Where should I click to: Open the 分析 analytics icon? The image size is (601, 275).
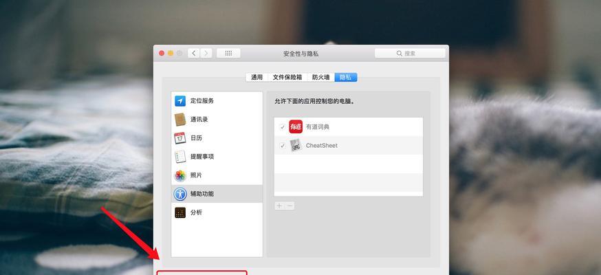point(180,212)
